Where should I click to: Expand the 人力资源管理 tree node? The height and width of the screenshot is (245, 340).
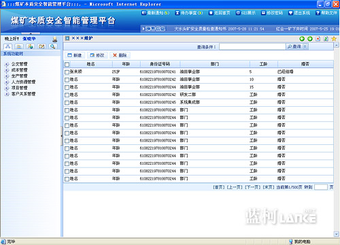(7, 82)
